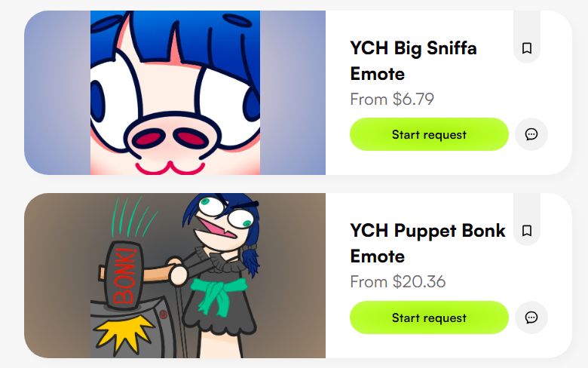Bookmark the YCH Big Sniffa Emote listing

pos(526,48)
